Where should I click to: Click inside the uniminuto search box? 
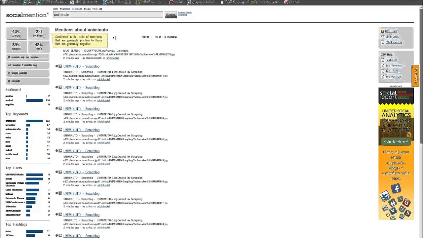coord(108,15)
